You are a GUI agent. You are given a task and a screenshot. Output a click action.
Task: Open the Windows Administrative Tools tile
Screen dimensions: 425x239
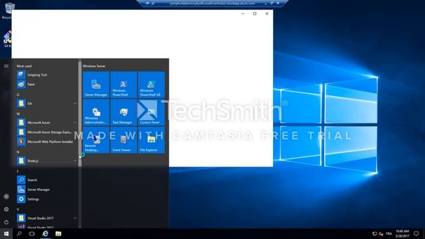96,112
